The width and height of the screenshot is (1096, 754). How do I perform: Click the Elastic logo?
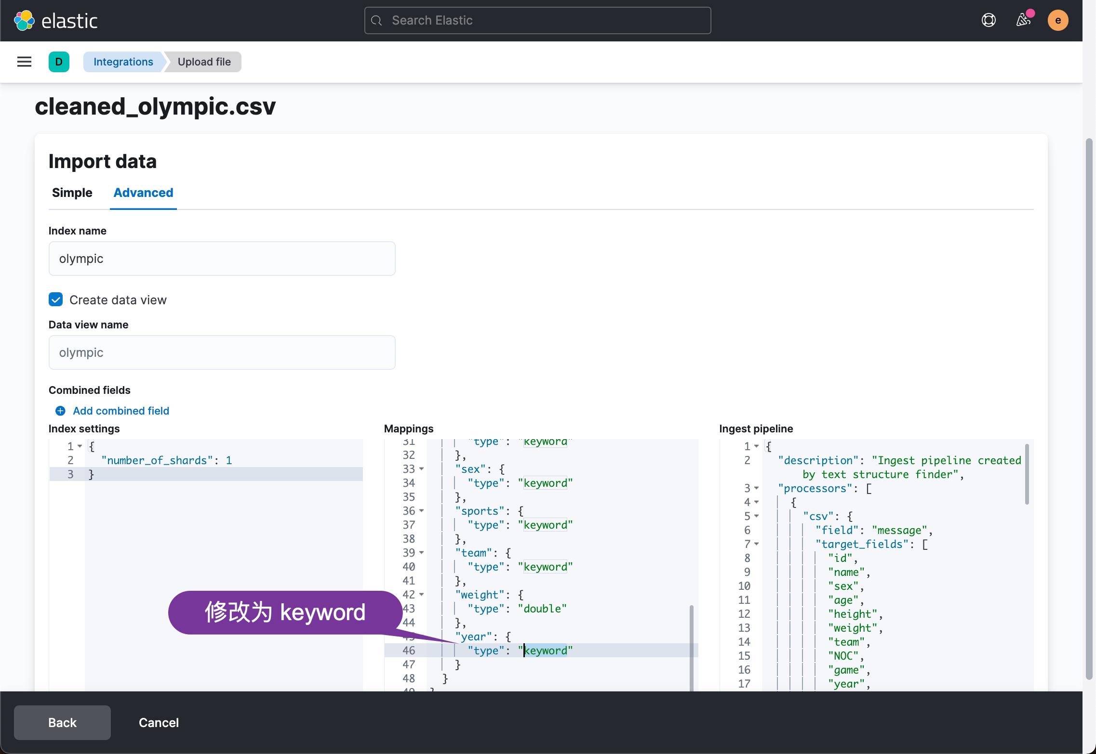click(55, 21)
